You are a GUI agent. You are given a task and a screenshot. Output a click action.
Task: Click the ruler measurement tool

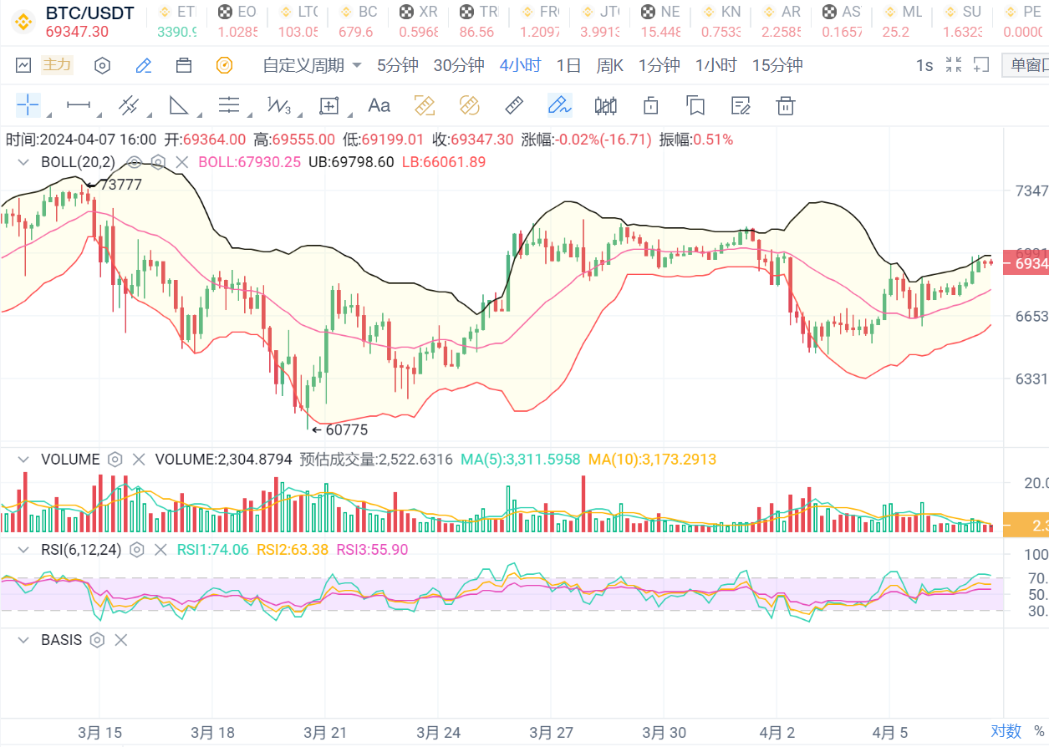(x=514, y=105)
